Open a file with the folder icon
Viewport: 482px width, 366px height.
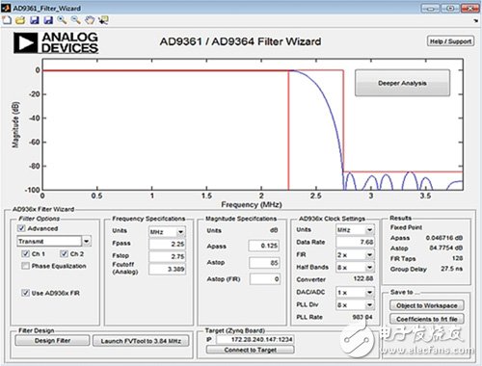20,20
